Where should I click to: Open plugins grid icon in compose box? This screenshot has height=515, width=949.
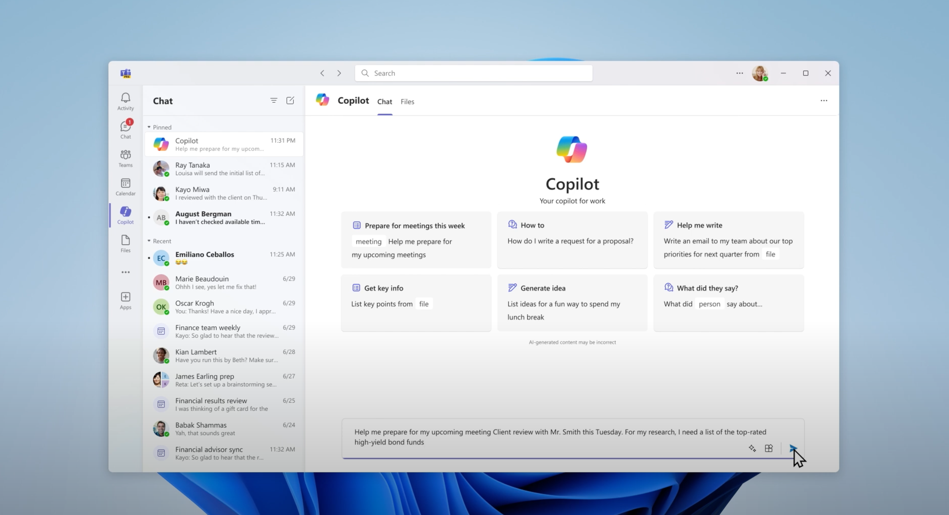769,449
